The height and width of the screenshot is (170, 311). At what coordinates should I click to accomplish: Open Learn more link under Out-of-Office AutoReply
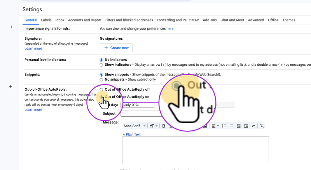pyautogui.click(x=33, y=110)
